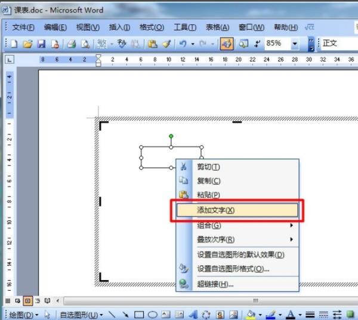Screen dimensions: 358x320
Task: Run the spelling and grammar check icon
Action: point(122,44)
